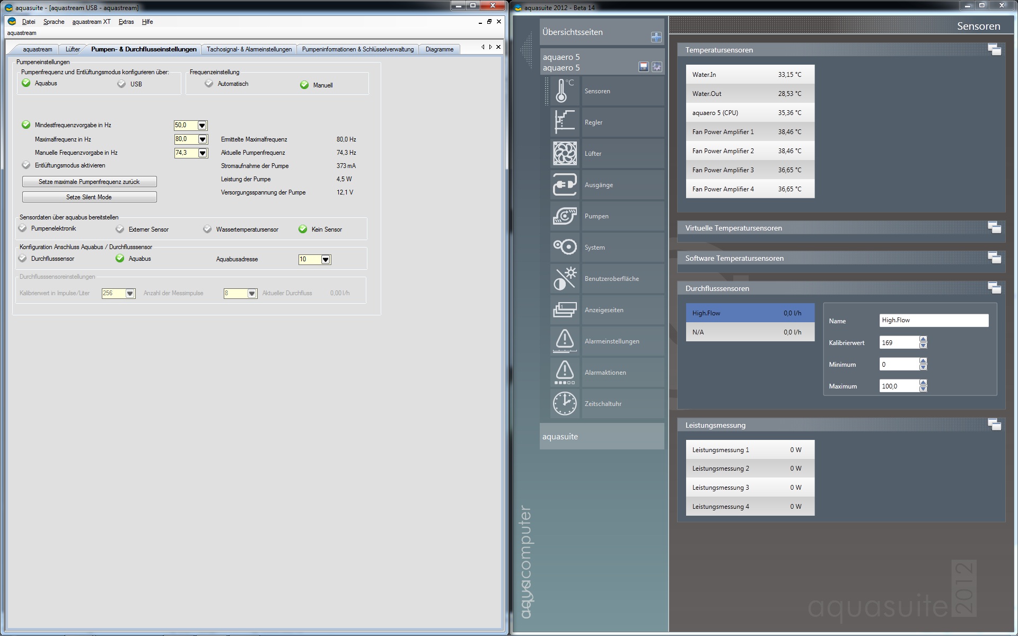
Task: Click Setze Silent Mode button
Action: click(x=89, y=197)
